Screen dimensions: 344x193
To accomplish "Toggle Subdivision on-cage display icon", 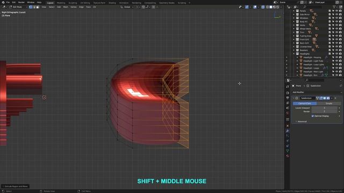I will (x=317, y=98).
